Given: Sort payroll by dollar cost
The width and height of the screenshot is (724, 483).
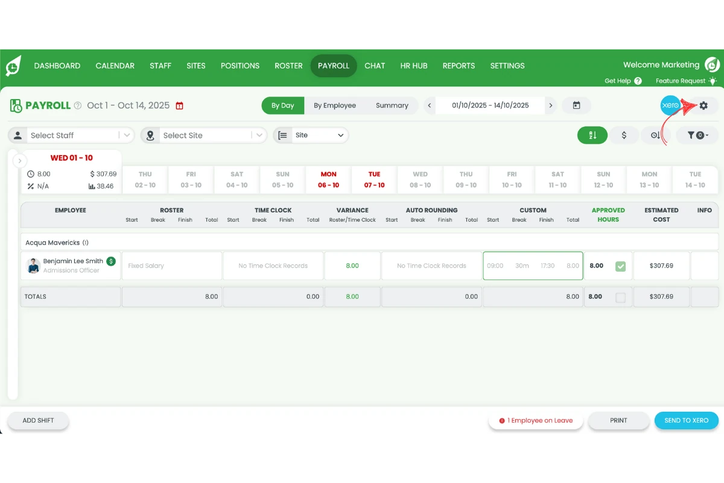Looking at the screenshot, I should [624, 135].
